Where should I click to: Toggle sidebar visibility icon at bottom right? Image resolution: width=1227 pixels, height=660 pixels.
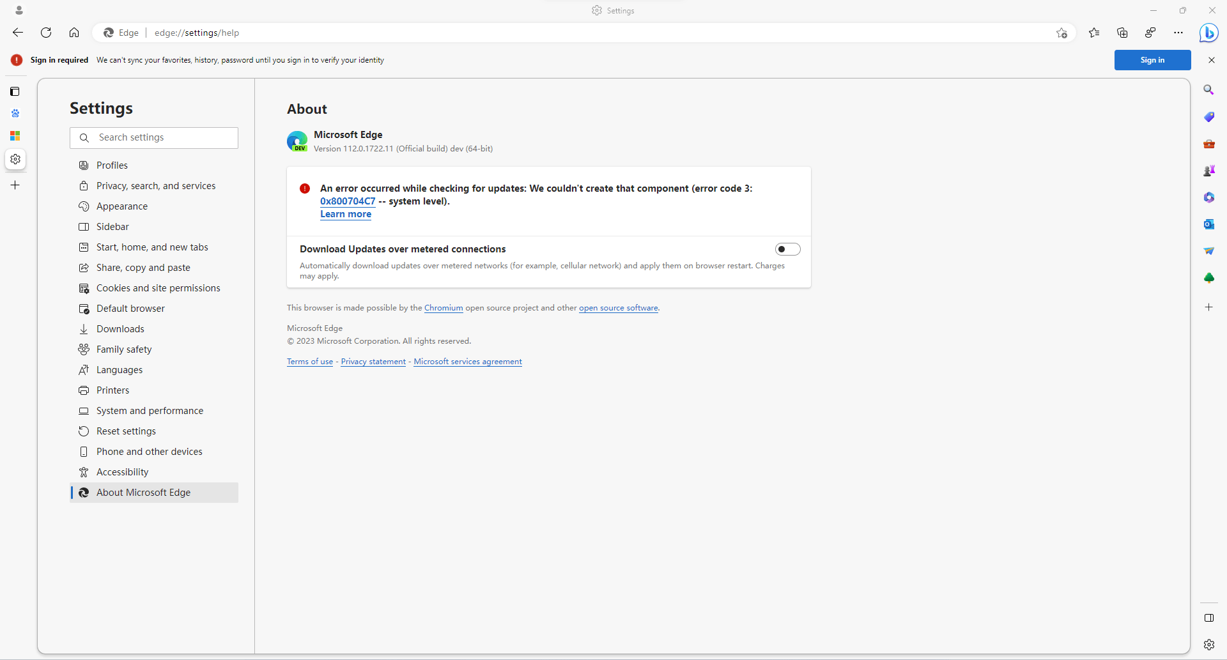pyautogui.click(x=1209, y=618)
